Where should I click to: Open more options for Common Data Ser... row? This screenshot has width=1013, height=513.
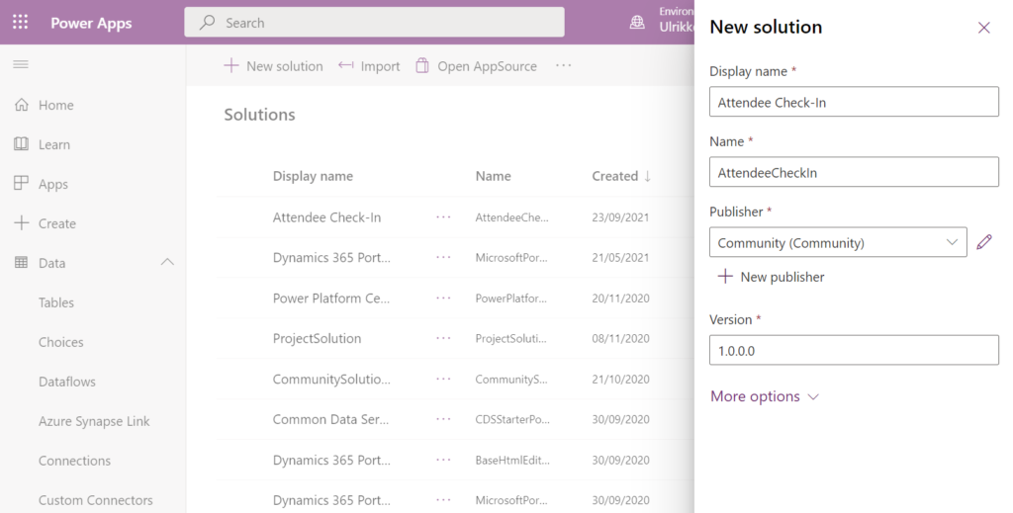point(443,419)
